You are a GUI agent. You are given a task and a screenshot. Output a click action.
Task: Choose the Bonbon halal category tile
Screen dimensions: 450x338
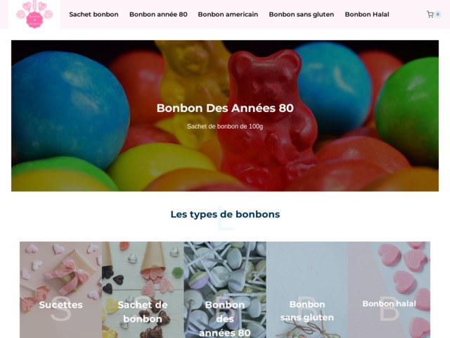pos(389,289)
